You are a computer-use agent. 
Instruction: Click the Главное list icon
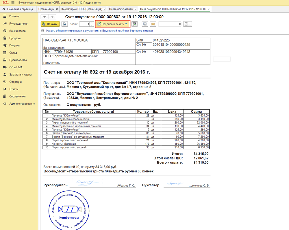[x=5, y=16]
